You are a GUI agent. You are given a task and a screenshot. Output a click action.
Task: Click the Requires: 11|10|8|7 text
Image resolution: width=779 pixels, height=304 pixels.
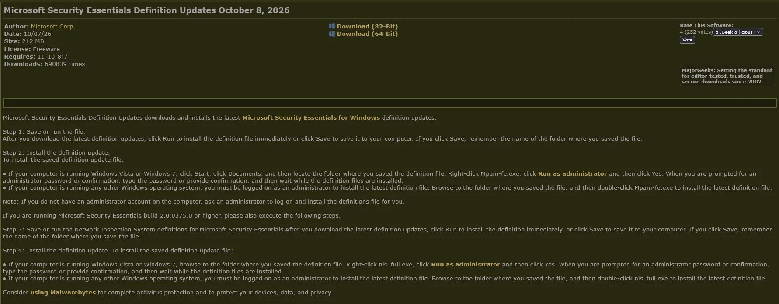(x=36, y=57)
